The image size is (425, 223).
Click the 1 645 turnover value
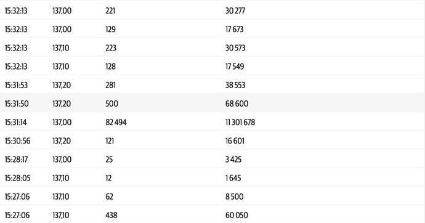(x=233, y=178)
